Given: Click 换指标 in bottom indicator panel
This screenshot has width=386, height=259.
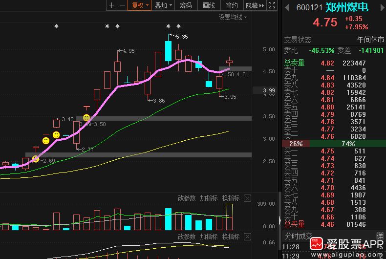Looking at the screenshot, I should (231, 237).
